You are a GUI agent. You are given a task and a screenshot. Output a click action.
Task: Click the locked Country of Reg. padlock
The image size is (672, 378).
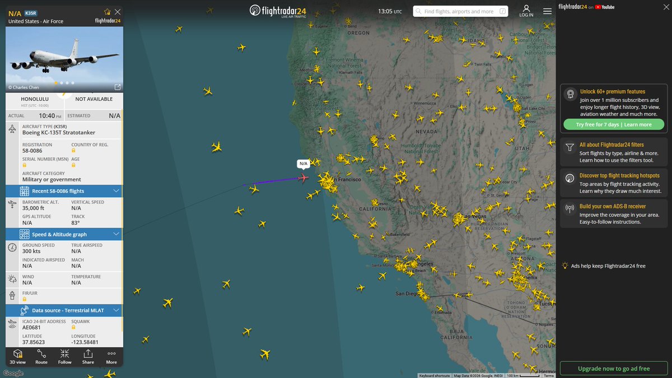tap(73, 151)
